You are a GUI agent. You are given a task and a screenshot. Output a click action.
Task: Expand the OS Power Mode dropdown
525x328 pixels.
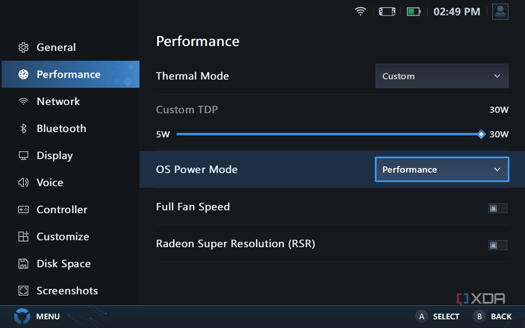[x=442, y=170]
